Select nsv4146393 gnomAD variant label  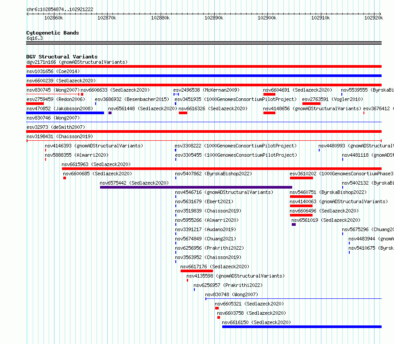[94, 146]
